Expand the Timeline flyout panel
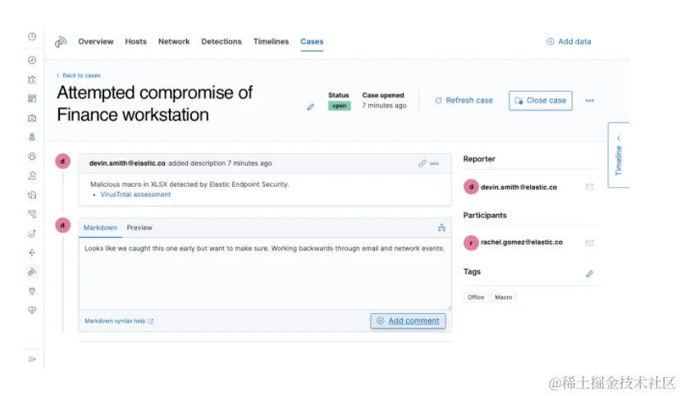 [619, 156]
